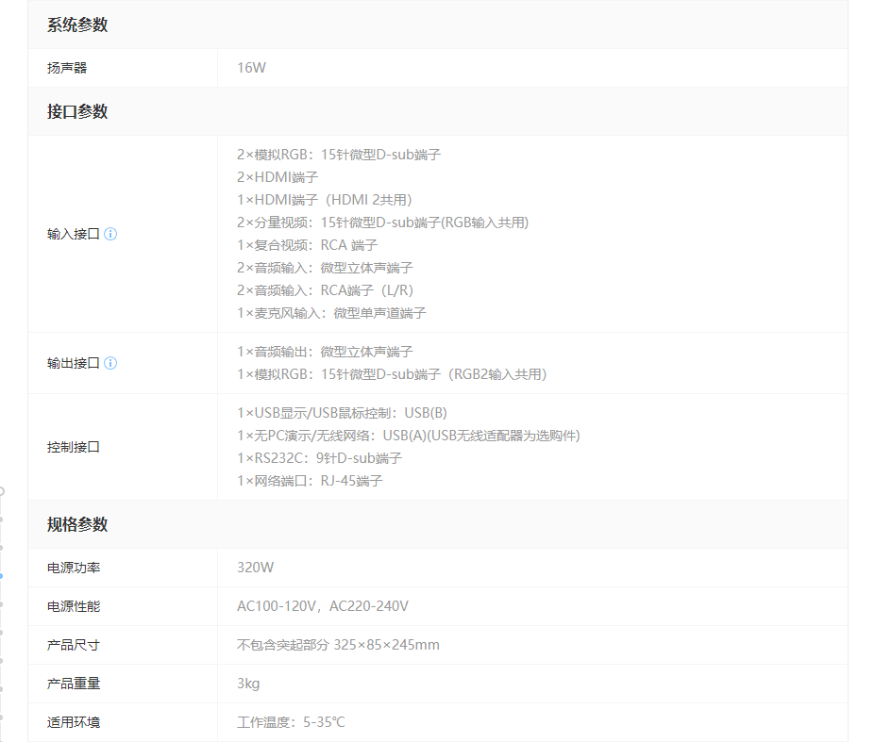Click the 系统参数 section header
Viewport: 875px width, 742px height.
(x=77, y=25)
